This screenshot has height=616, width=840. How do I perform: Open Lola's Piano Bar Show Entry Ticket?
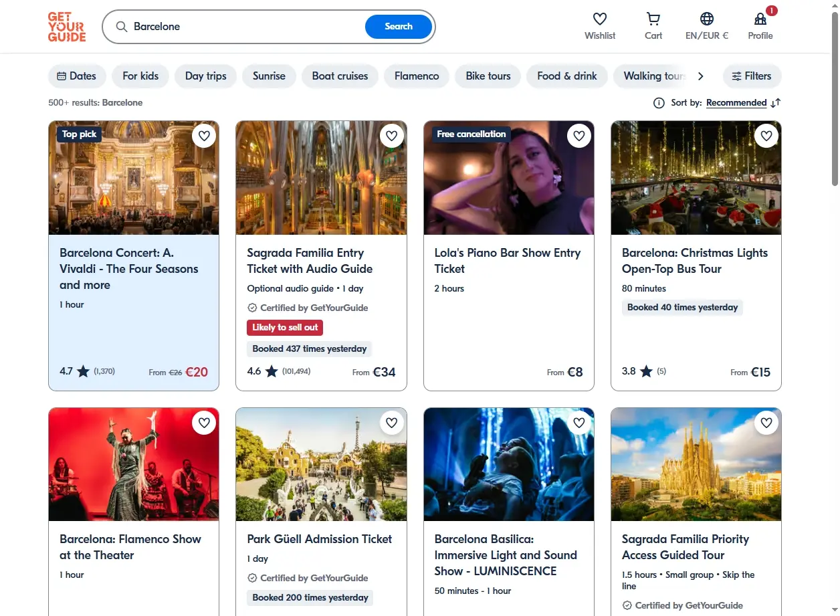[508, 261]
